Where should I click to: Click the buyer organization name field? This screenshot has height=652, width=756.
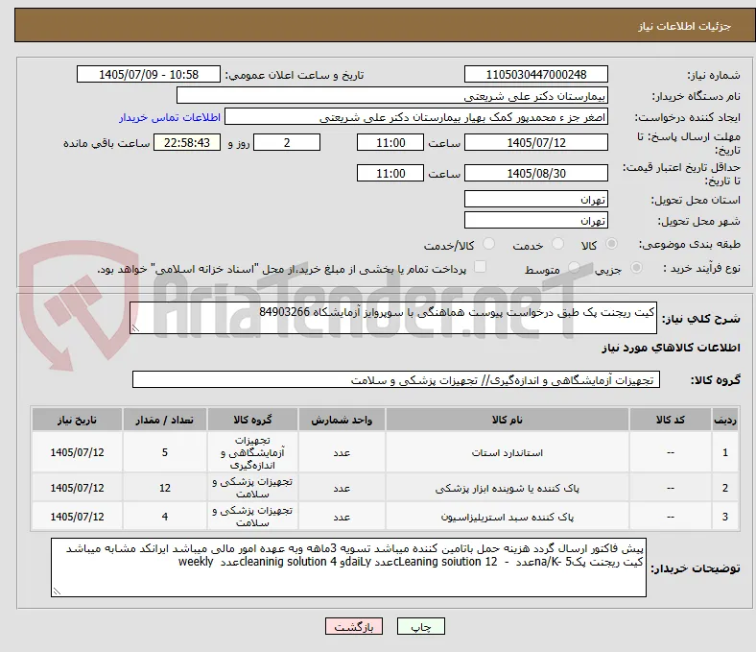tap(392, 96)
